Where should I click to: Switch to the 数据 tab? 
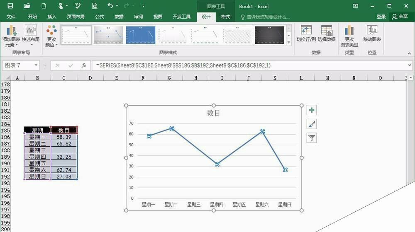click(x=119, y=17)
